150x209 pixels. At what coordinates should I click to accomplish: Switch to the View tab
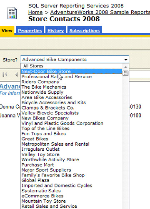[x=7, y=30]
